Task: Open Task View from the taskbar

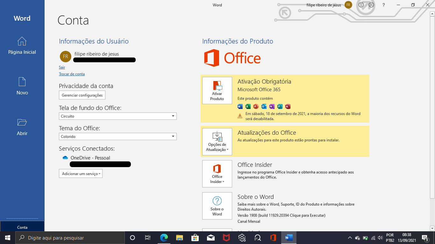Action: click(x=148, y=238)
